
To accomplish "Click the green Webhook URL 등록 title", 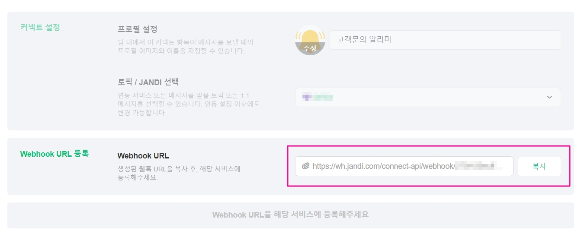I will point(54,153).
